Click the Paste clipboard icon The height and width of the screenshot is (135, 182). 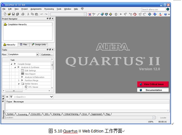coord(36,14)
